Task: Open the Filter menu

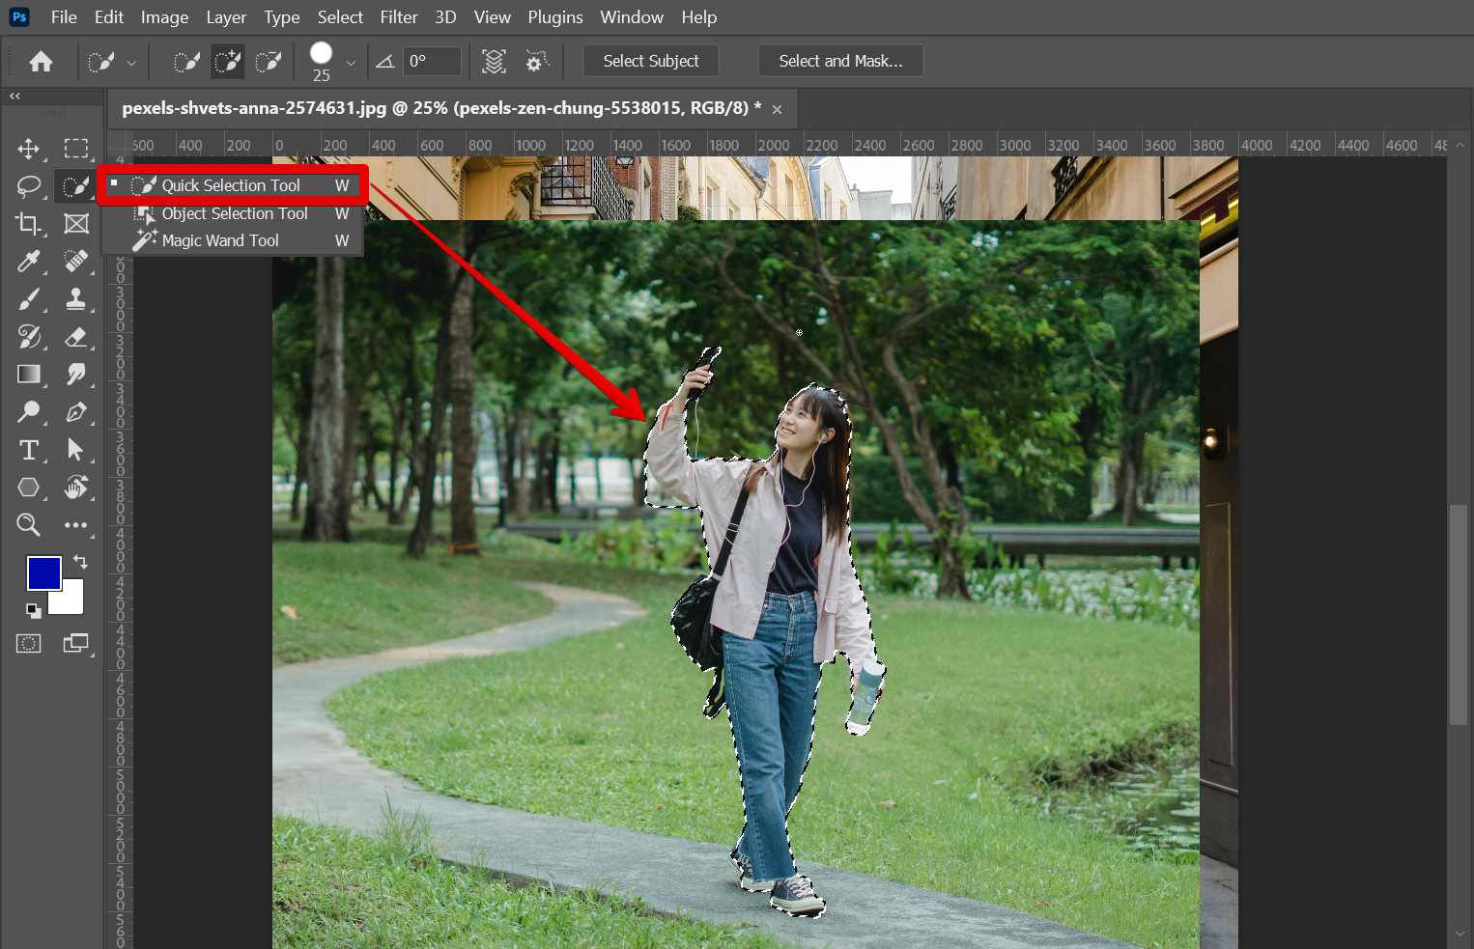Action: pos(398,17)
